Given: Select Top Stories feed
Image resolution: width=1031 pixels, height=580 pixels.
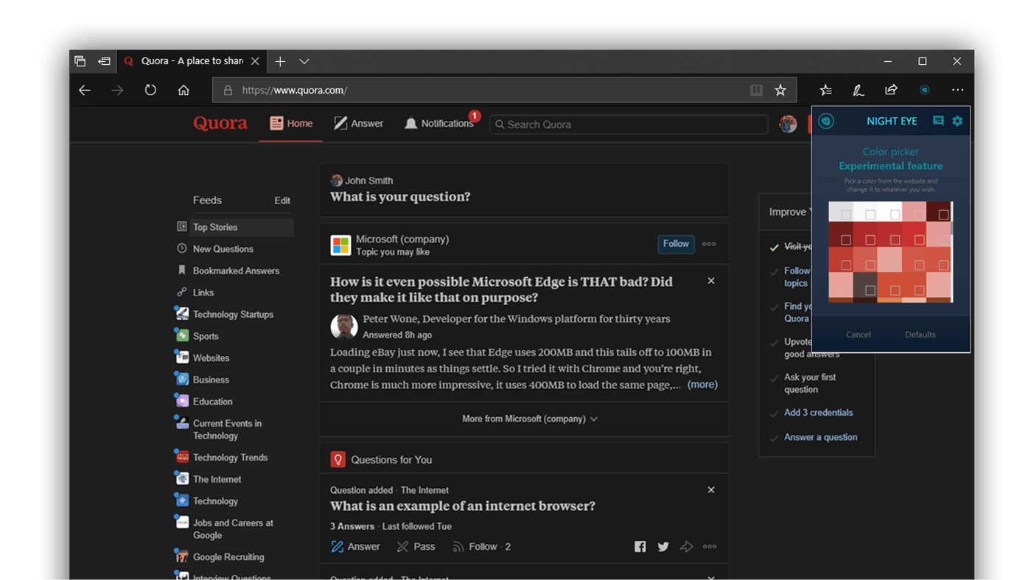Looking at the screenshot, I should tap(215, 227).
